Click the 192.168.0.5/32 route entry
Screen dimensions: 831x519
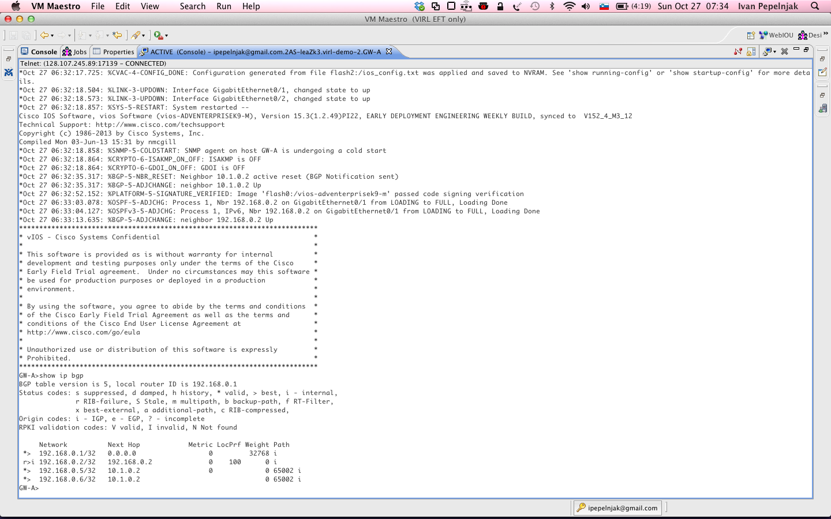click(x=68, y=471)
